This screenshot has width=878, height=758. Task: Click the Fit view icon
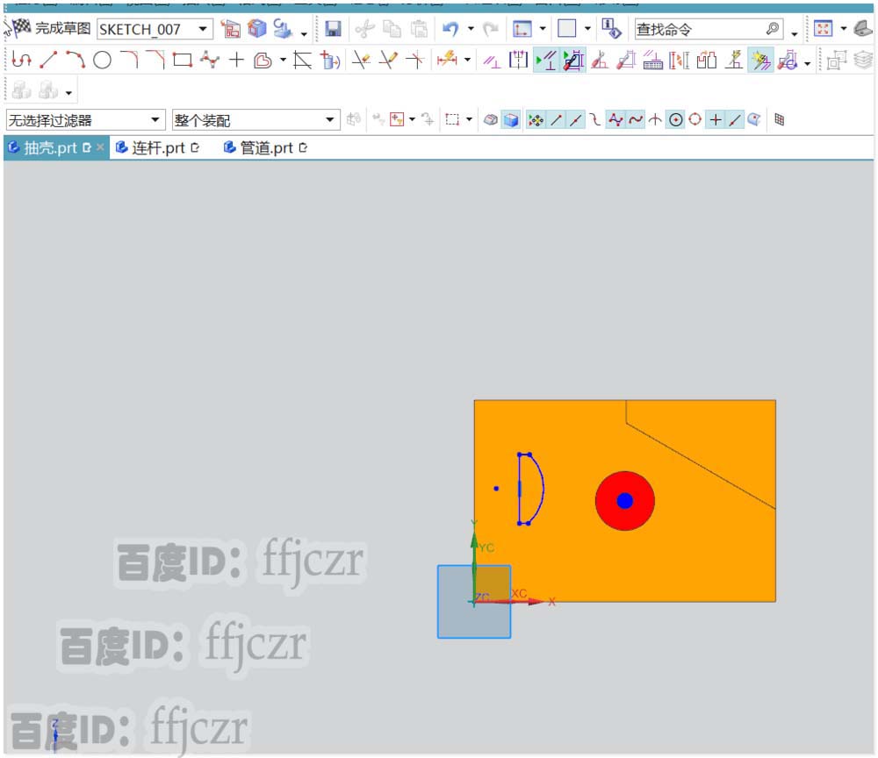[823, 29]
